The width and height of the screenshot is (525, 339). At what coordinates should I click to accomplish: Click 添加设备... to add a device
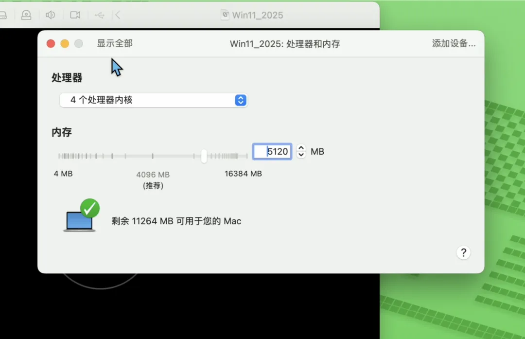pos(454,43)
